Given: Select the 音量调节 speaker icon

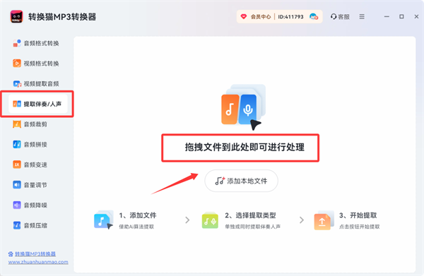Looking at the screenshot, I should click(17, 185).
